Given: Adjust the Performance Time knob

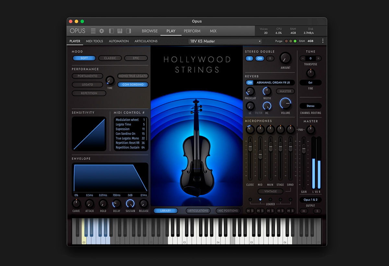Looking at the screenshot, I should tap(110, 80).
